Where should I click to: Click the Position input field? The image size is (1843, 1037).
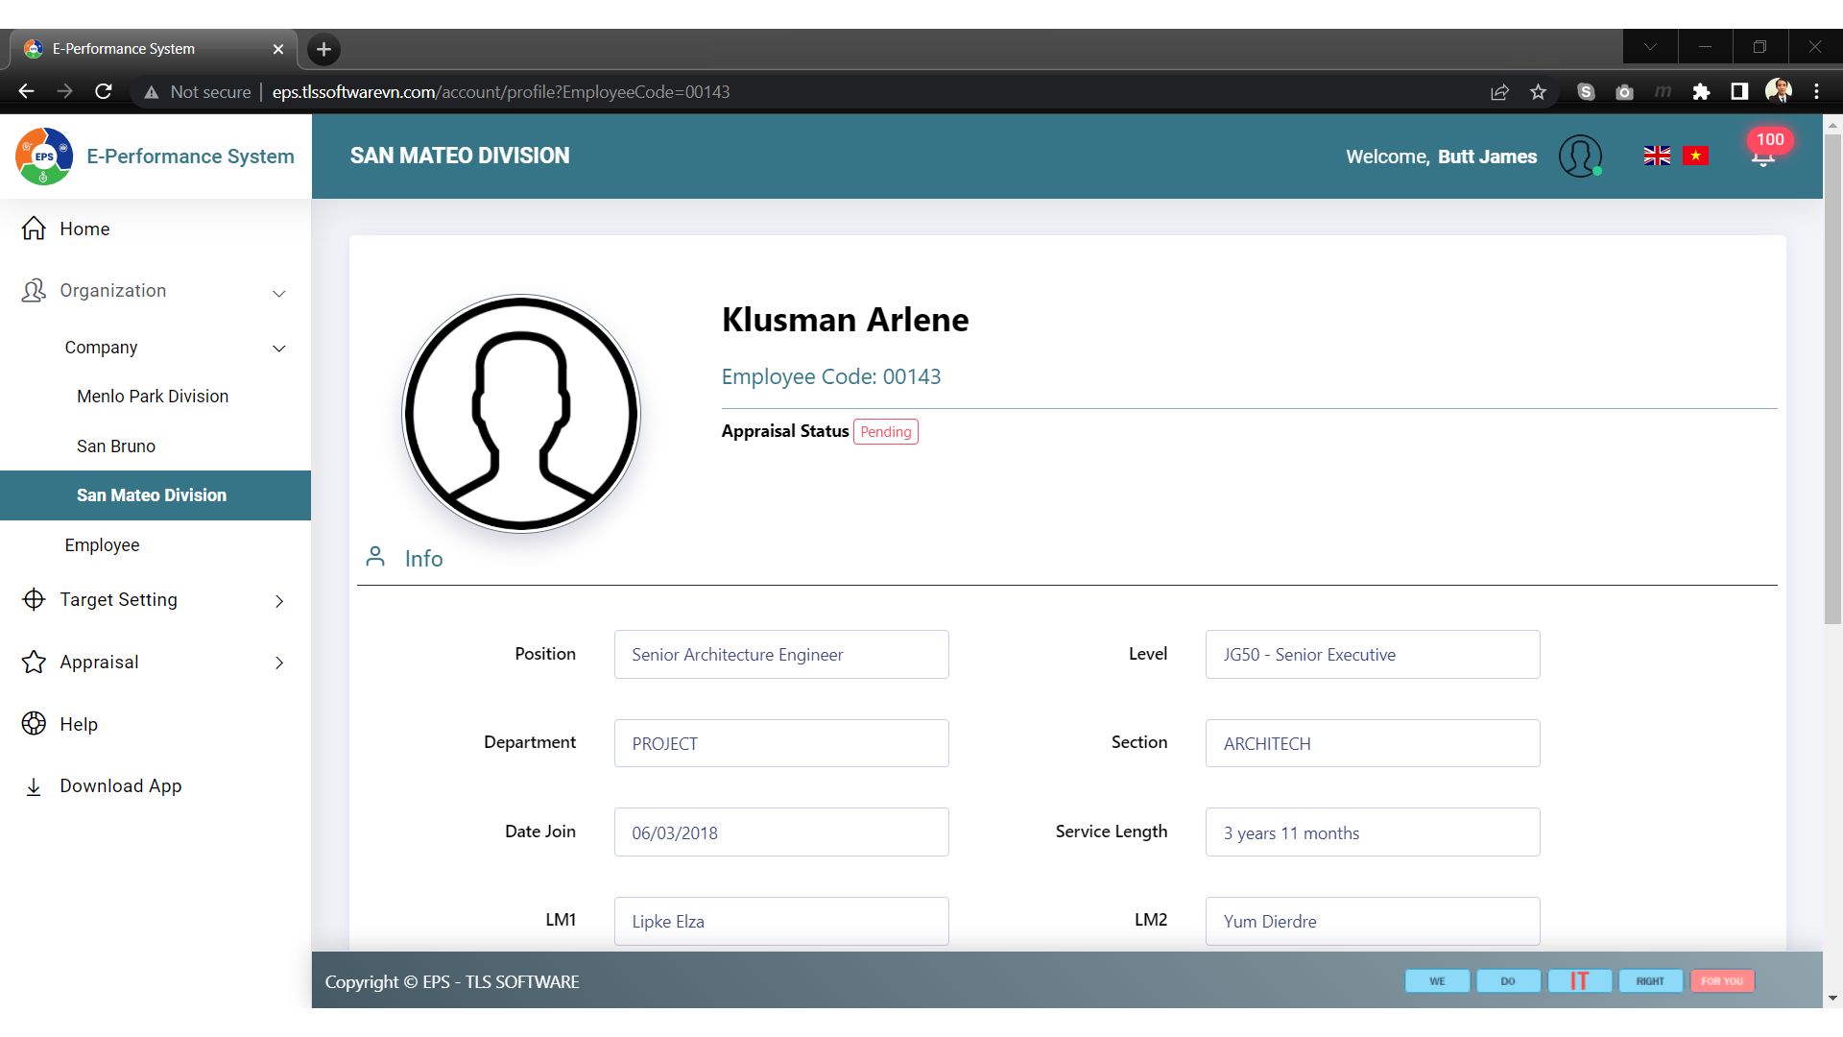[x=780, y=655]
